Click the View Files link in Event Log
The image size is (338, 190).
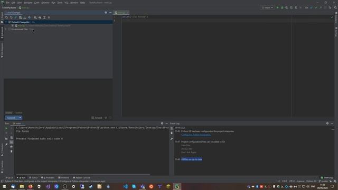click(x=186, y=146)
